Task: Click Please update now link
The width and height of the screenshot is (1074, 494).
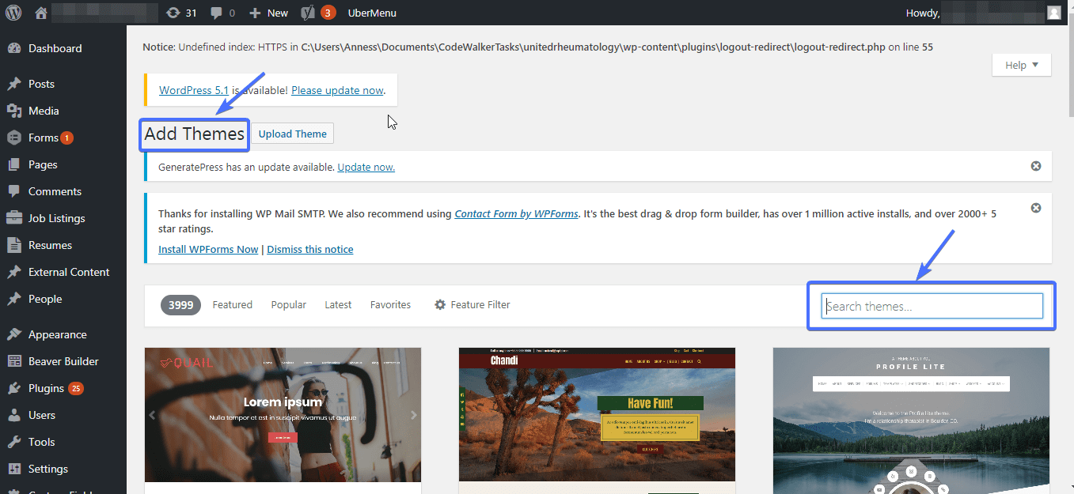Action: 337,90
